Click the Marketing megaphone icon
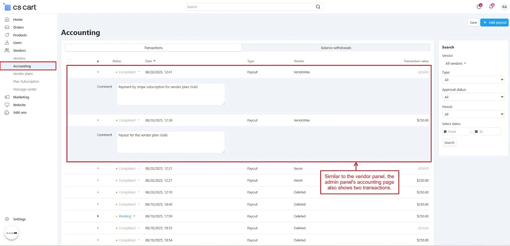Image resolution: width=510 pixels, height=246 pixels. pyautogui.click(x=7, y=97)
